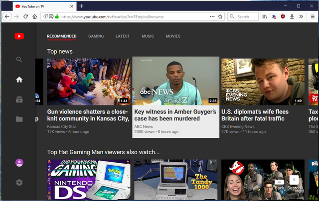
Task: Go back with browser back arrow
Action: click(7, 16)
